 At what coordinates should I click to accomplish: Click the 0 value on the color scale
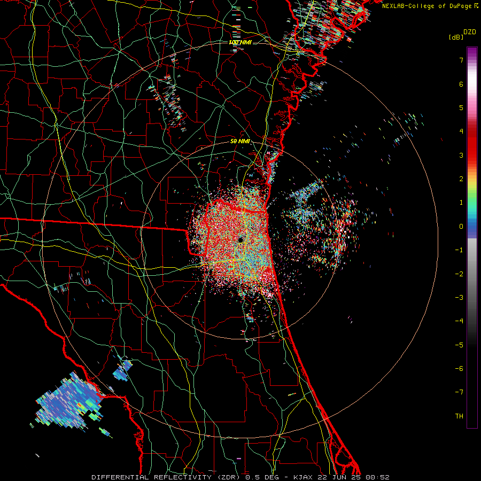[x=461, y=227]
